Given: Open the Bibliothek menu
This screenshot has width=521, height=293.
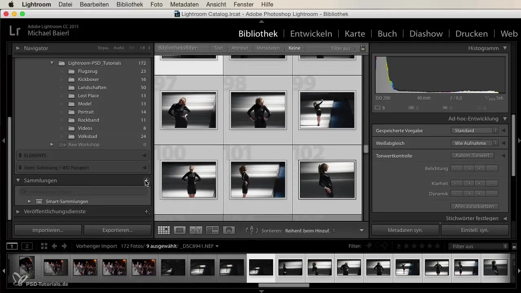Looking at the screenshot, I should [x=129, y=4].
